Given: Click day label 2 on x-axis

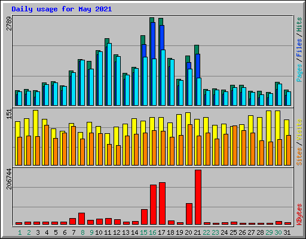Looking at the screenshot, I should tap(29, 232).
